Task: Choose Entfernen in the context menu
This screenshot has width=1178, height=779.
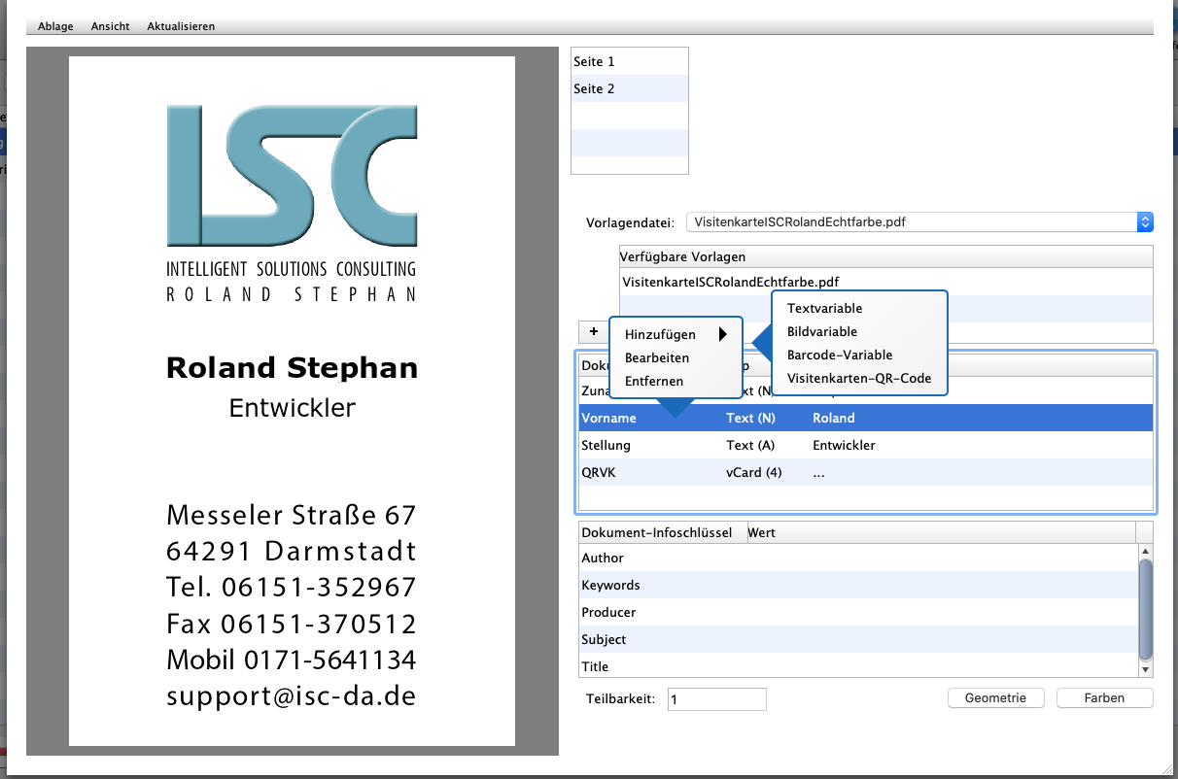Action: [x=654, y=381]
